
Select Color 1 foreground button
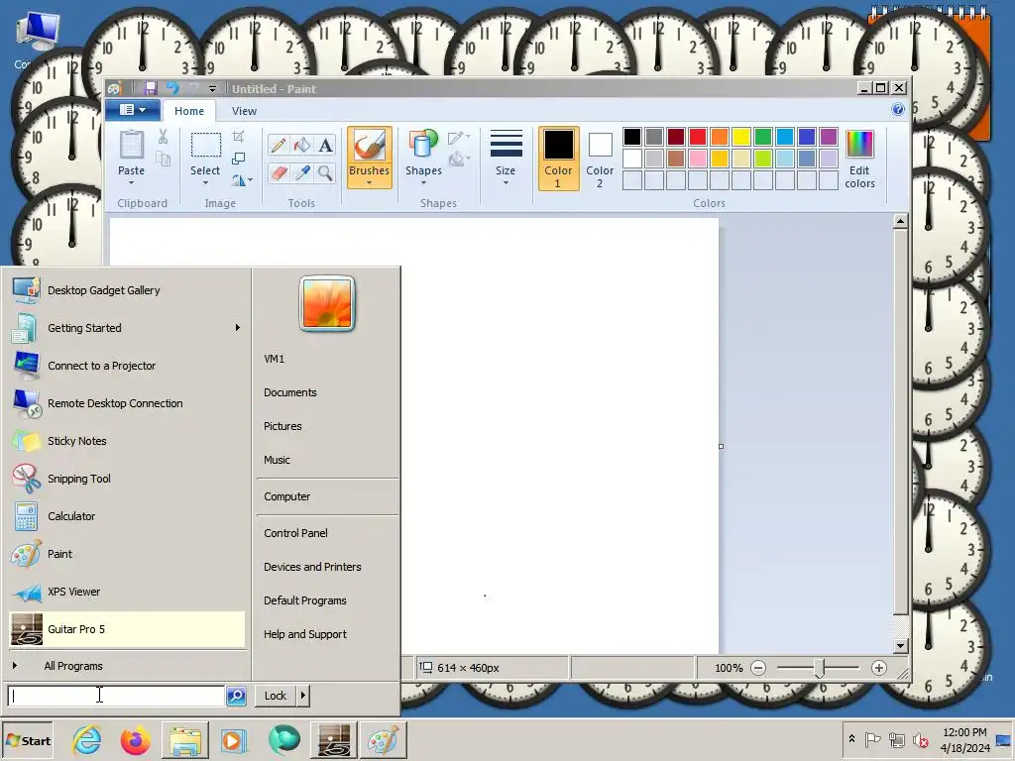558,160
